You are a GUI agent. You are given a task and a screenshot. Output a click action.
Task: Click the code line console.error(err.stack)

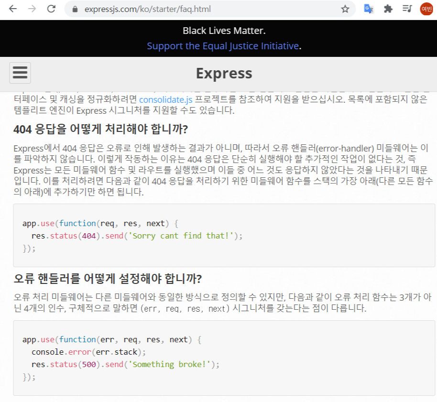click(x=88, y=352)
